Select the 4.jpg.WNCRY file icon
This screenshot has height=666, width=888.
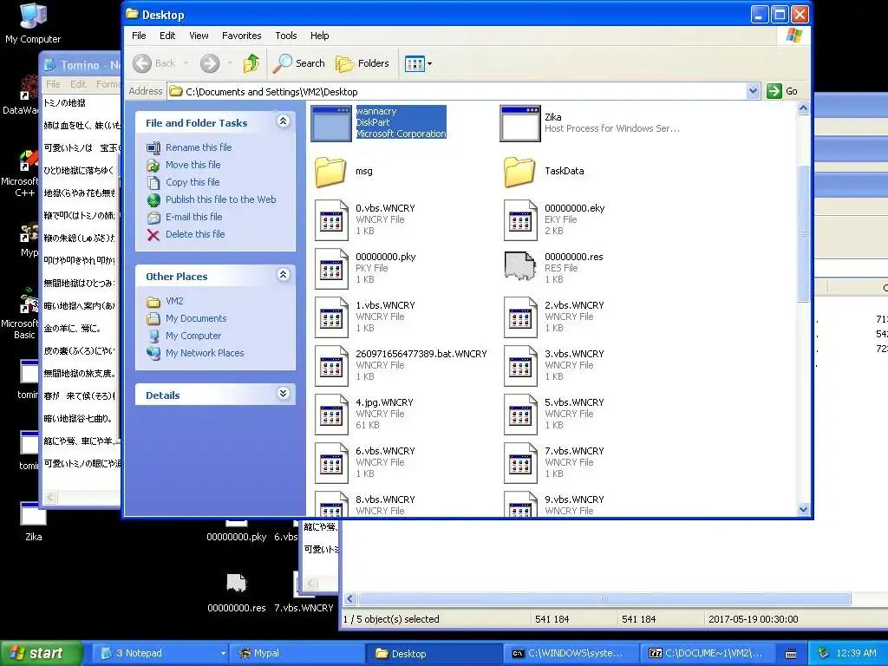coord(331,415)
